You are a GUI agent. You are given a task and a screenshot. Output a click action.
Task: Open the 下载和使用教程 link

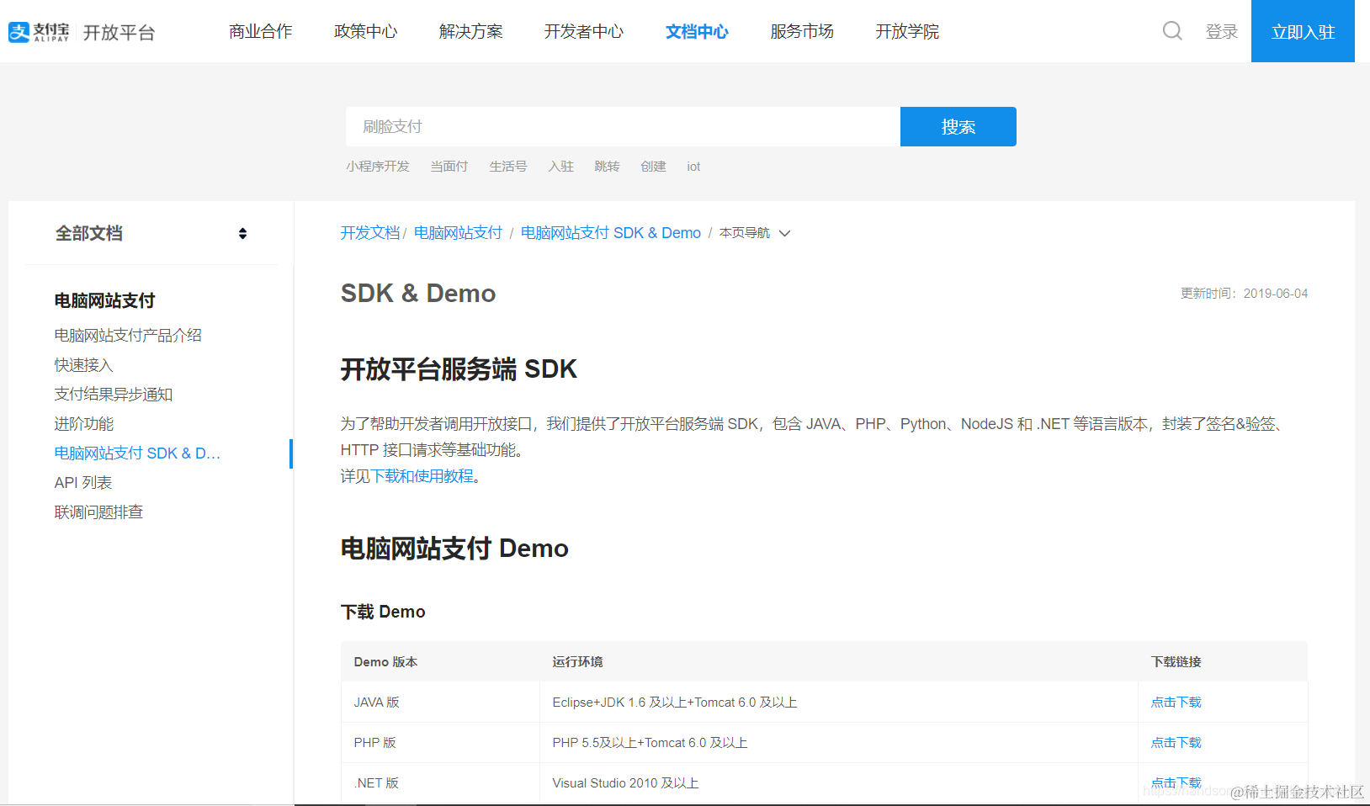click(422, 476)
